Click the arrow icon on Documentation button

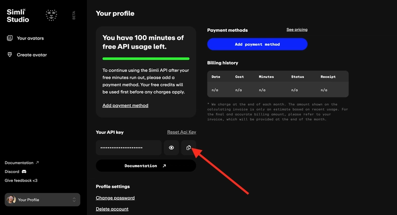(x=164, y=166)
